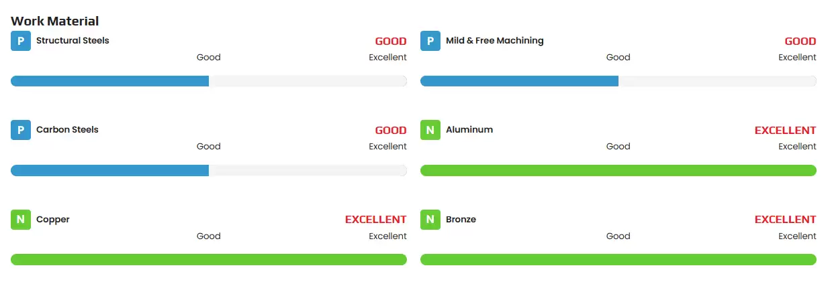Click the Work Material heading

(x=55, y=21)
